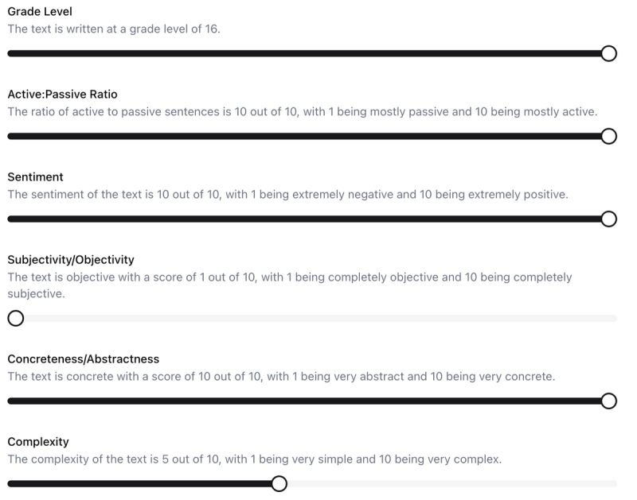
Task: Click the Complexity slider handle
Action: tap(279, 483)
